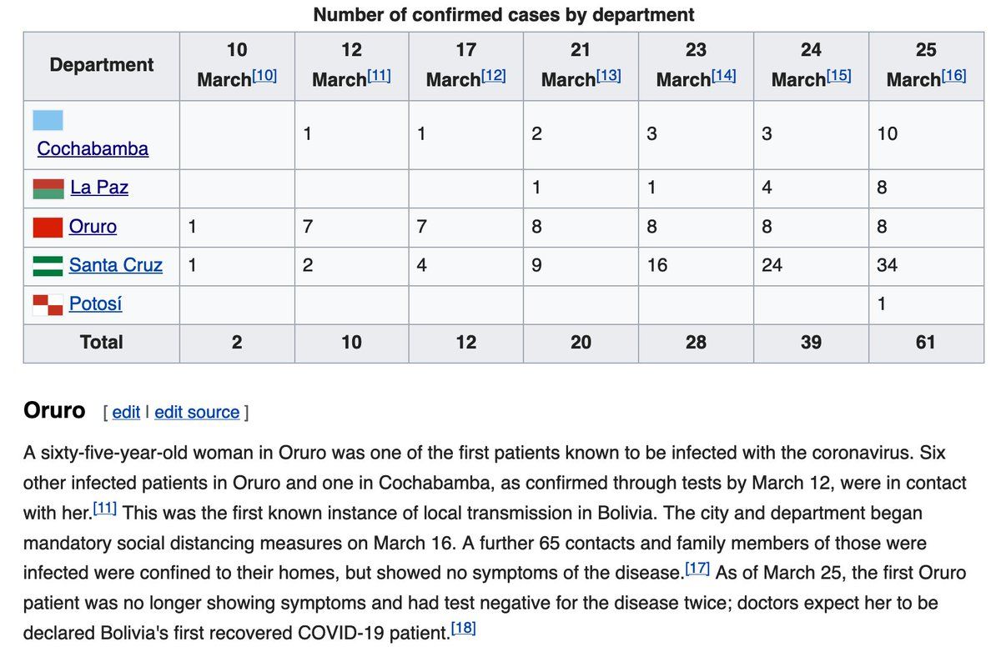Open footnote [14] in 23 March header
Screen dimensions: 1001x667
724,76
